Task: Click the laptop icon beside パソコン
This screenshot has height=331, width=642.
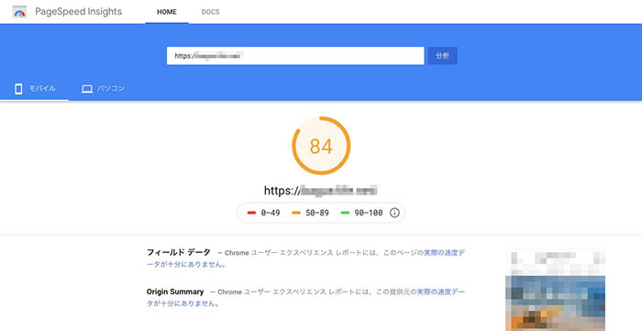Action: [87, 89]
